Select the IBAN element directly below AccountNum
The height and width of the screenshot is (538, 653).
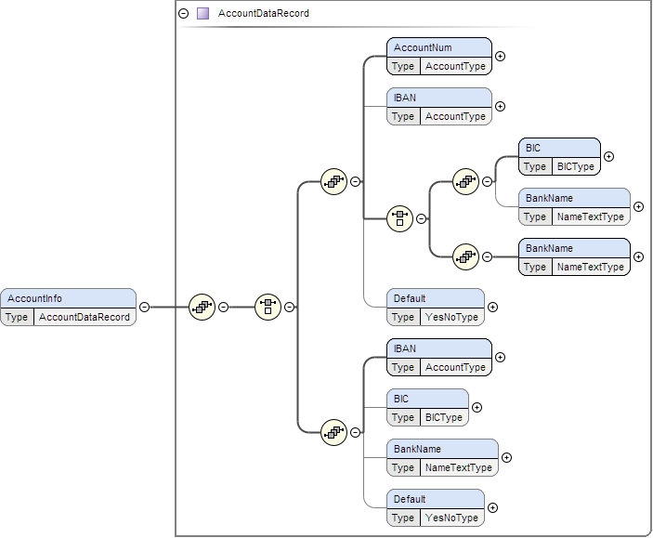(x=438, y=106)
